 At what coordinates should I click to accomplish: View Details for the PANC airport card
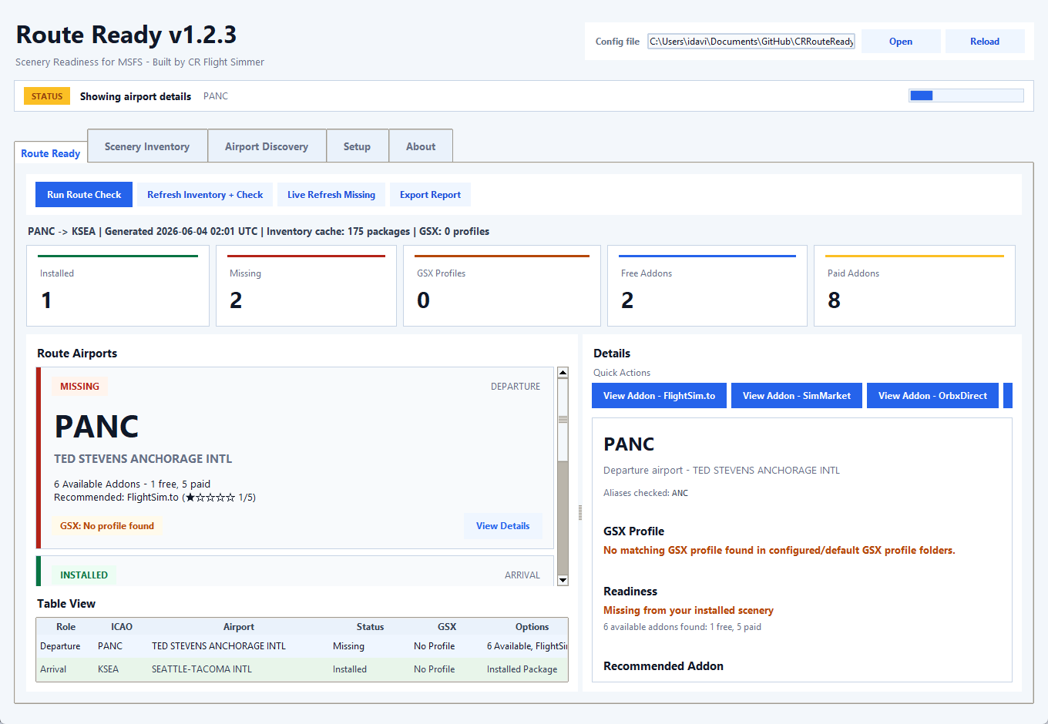point(502,526)
